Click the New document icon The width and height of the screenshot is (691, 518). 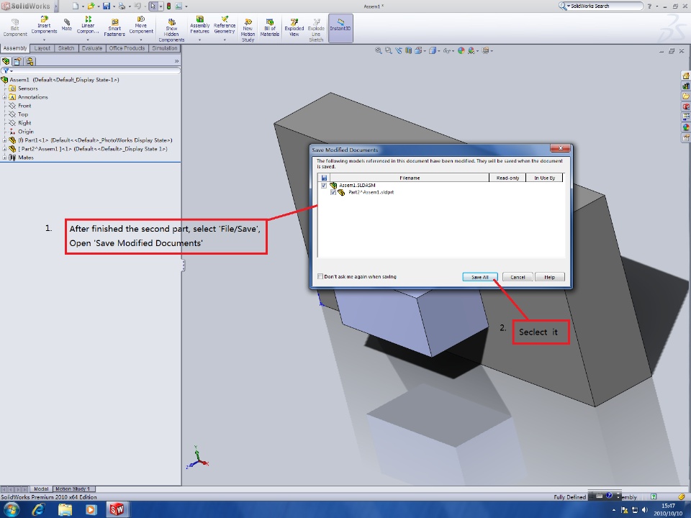pos(76,6)
